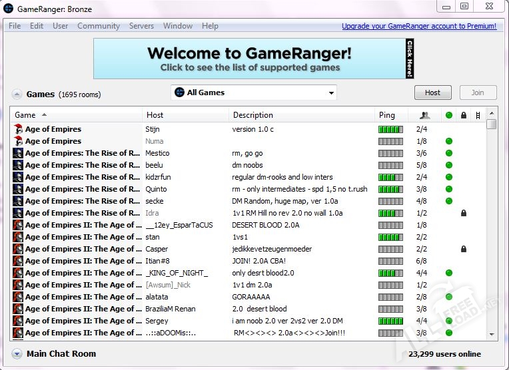Open the Servers menu

click(x=141, y=26)
